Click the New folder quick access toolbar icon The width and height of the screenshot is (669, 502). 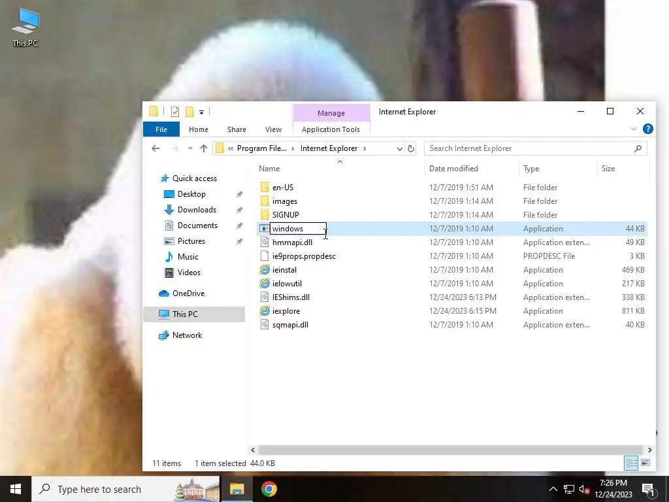coord(189,112)
